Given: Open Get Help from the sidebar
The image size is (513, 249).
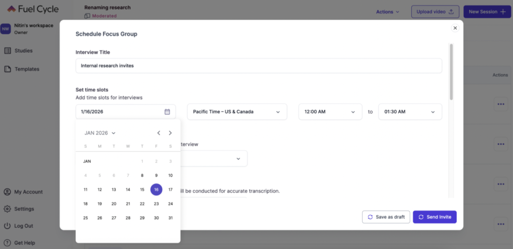Looking at the screenshot, I should (x=25, y=243).
